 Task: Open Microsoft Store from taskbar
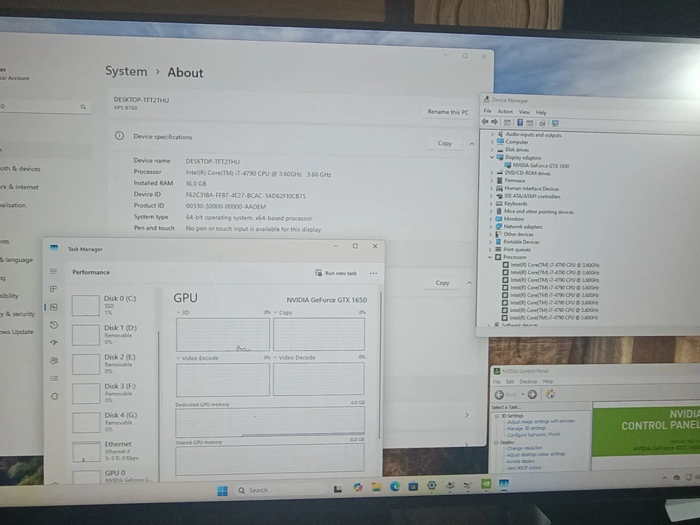[413, 486]
